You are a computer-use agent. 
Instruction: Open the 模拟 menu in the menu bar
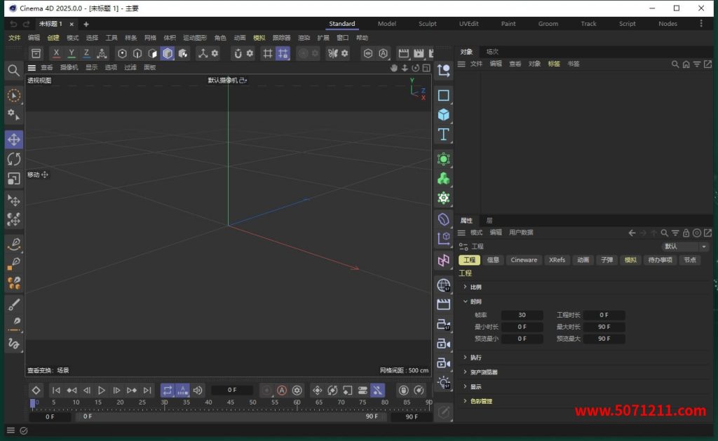[x=259, y=39]
